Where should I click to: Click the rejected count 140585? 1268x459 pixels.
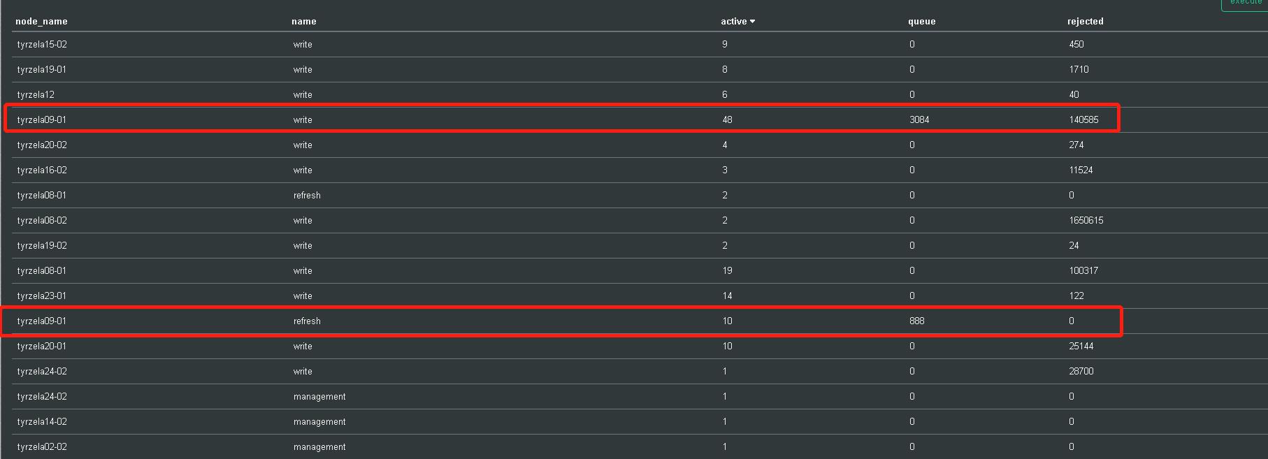[x=1083, y=119]
